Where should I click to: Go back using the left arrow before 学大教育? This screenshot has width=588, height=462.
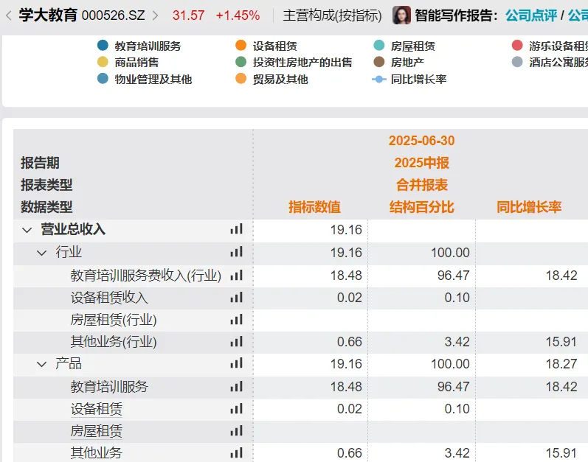[x=9, y=15]
